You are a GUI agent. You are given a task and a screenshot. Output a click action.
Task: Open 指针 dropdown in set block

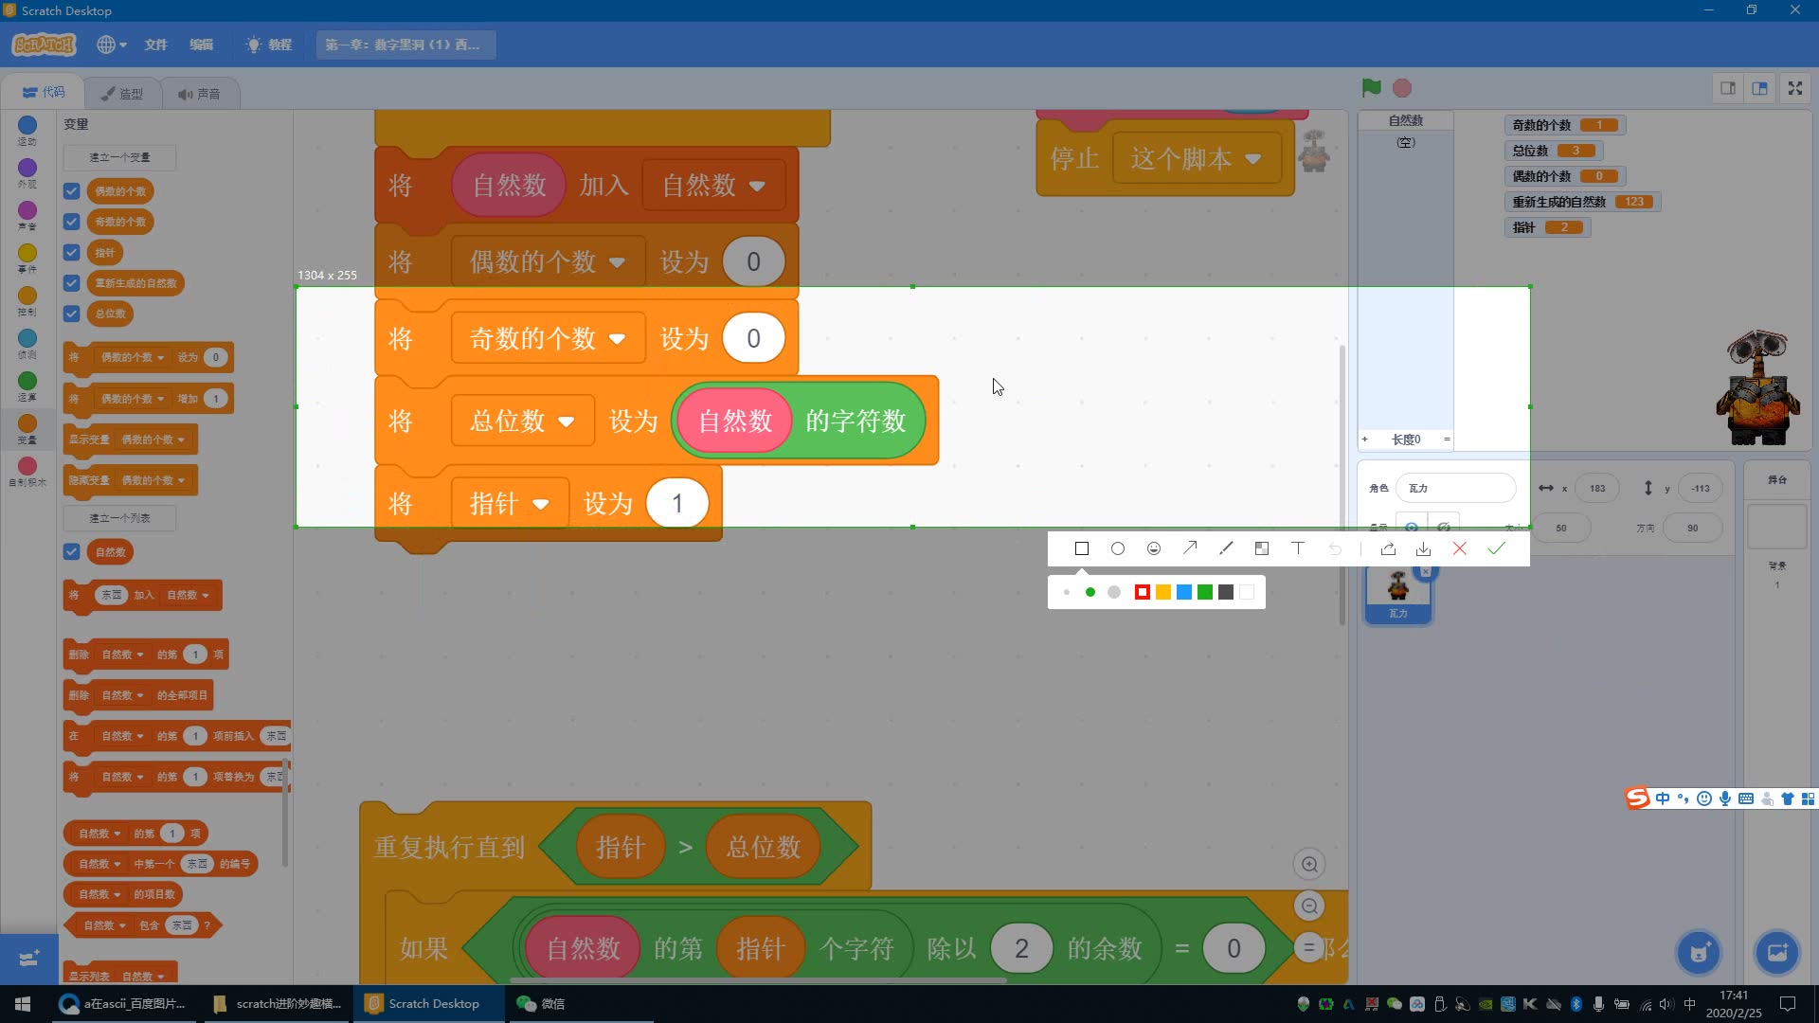[510, 503]
